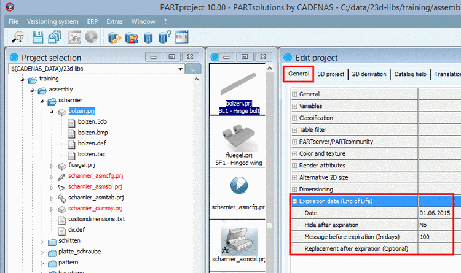Screen dimensions: 461x273
Task: Click the thumbnail list scroll-up arrow
Action: pos(269,68)
